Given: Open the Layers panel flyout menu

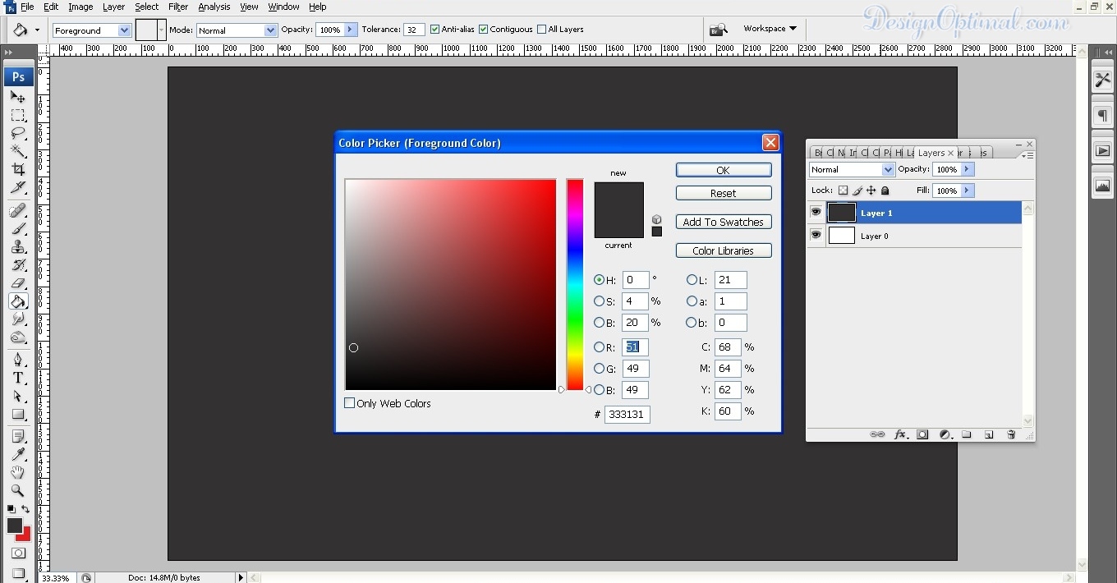Looking at the screenshot, I should point(1028,154).
